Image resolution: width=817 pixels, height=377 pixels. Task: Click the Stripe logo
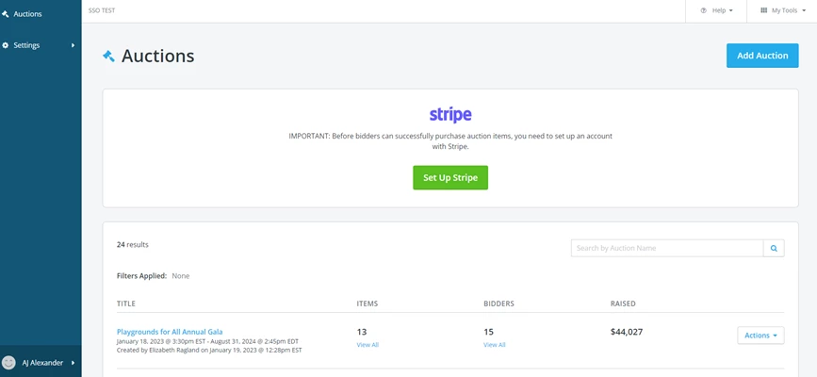pos(450,115)
